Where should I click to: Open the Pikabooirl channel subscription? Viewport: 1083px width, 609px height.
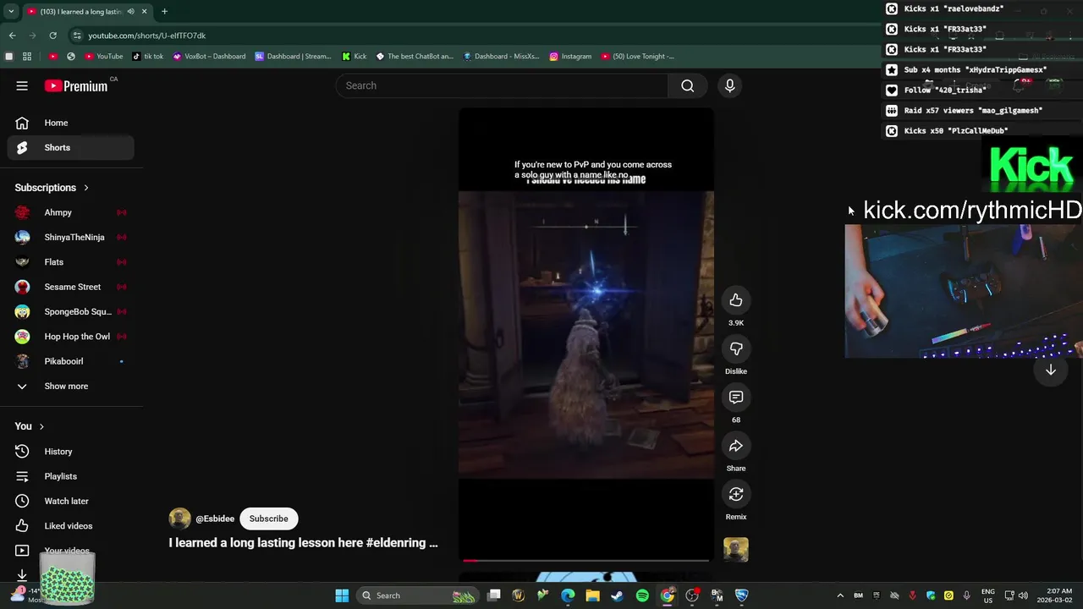pyautogui.click(x=71, y=361)
